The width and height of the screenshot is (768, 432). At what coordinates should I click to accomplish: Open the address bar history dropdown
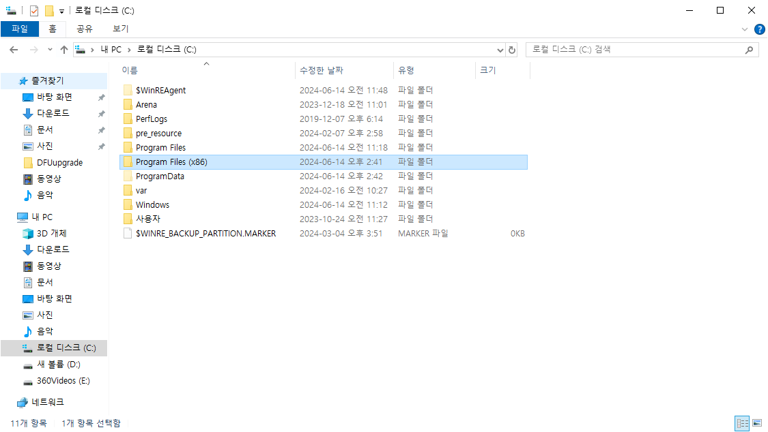point(500,50)
